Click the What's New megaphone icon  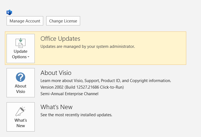click(x=21, y=111)
